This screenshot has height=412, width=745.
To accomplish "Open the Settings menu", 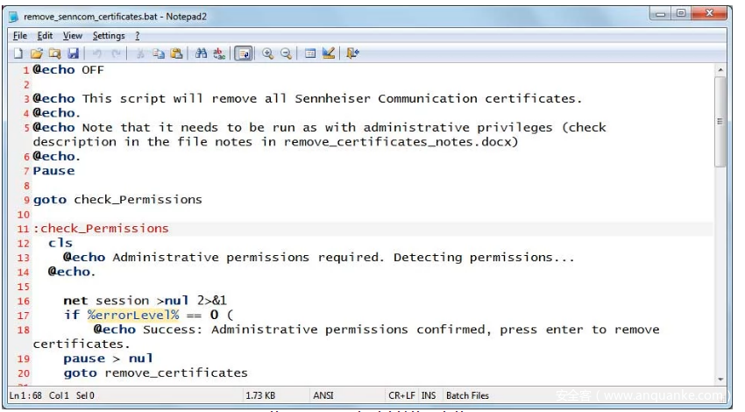I will click(x=109, y=36).
